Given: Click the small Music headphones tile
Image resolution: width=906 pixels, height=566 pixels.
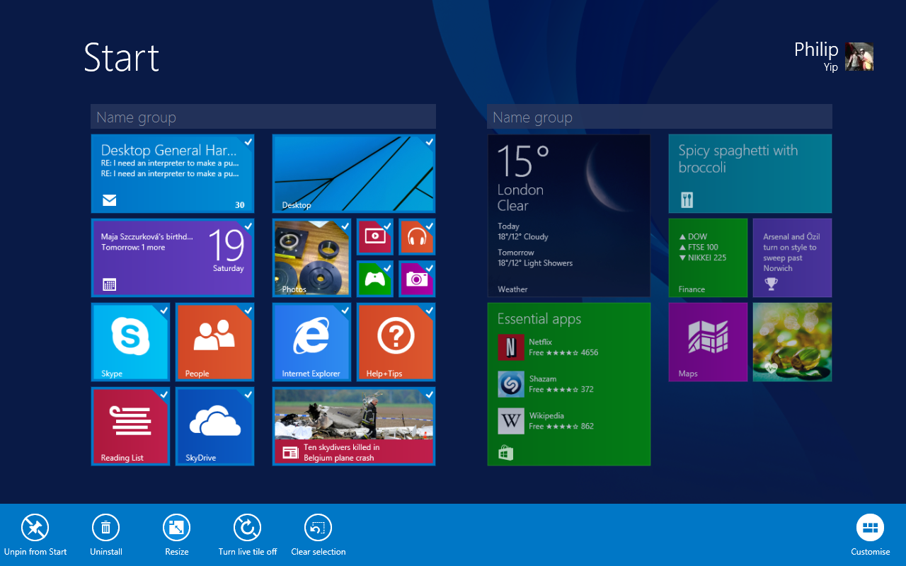Looking at the screenshot, I should click(417, 237).
